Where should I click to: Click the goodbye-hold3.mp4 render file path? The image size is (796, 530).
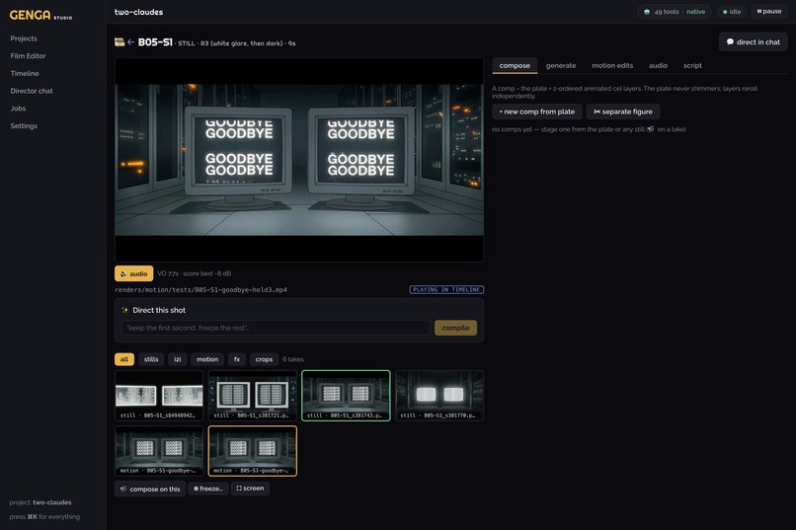pyautogui.click(x=201, y=289)
